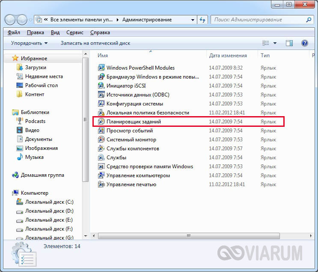Select the Планировщик заданий icon
318x272 pixels.
[101, 121]
